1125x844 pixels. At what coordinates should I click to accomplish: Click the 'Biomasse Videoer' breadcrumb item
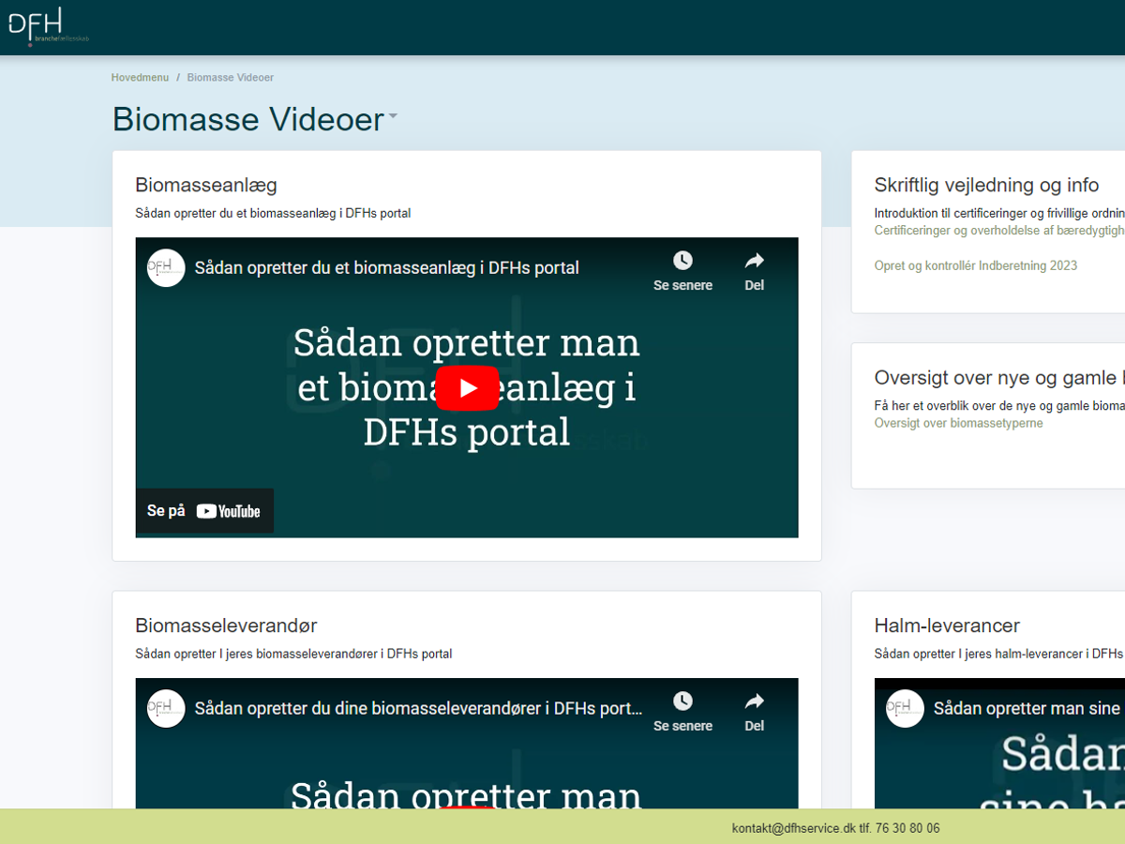pyautogui.click(x=231, y=78)
